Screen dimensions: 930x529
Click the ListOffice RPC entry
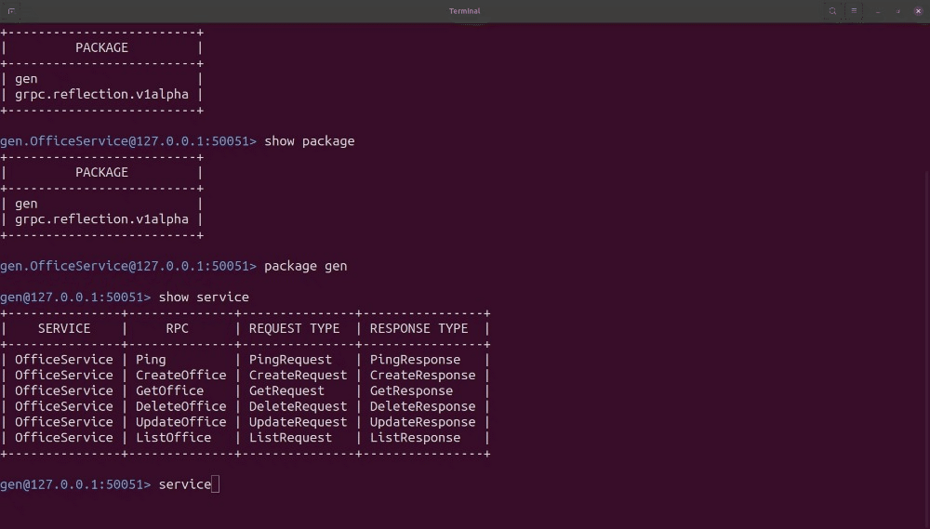[173, 438]
